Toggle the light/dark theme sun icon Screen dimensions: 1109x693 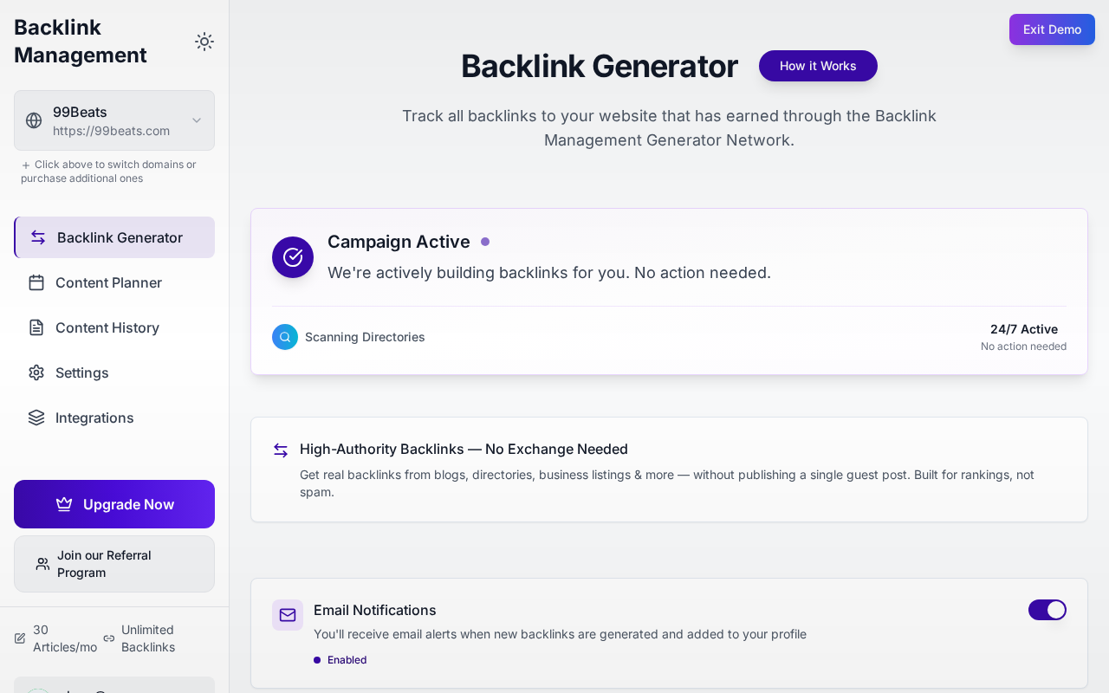[x=204, y=42]
